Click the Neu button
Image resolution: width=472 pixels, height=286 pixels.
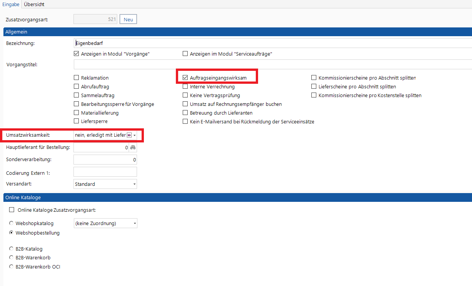(x=128, y=19)
